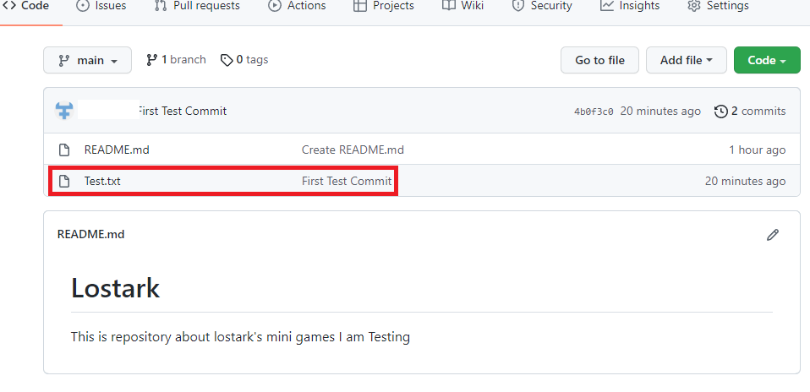Switch to the Wiki tab

(462, 6)
